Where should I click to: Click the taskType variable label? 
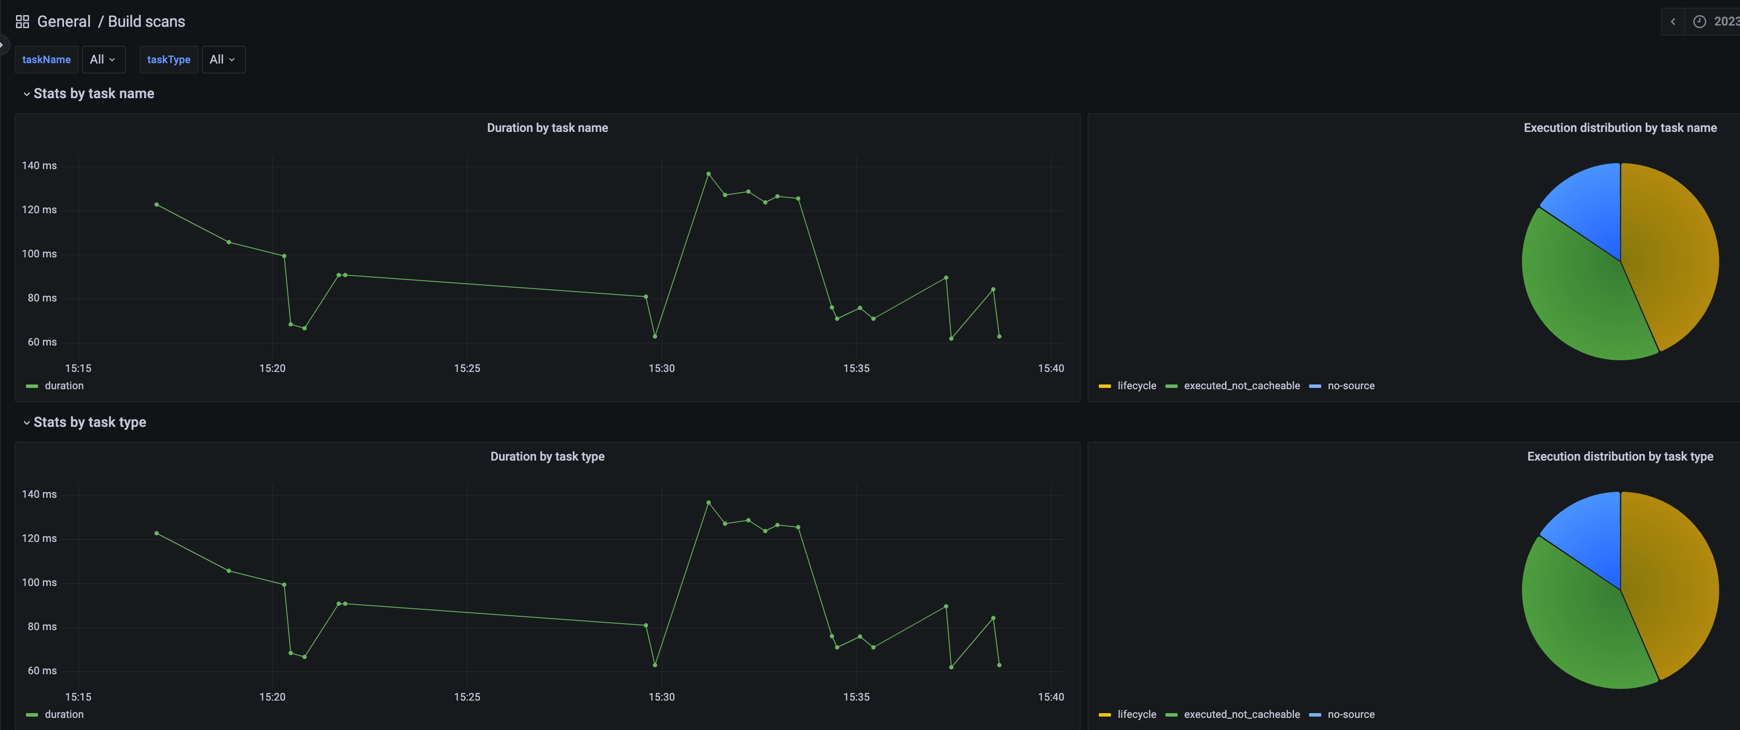click(x=169, y=59)
